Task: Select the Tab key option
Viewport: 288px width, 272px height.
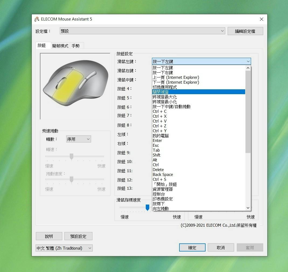Action: tap(199, 150)
